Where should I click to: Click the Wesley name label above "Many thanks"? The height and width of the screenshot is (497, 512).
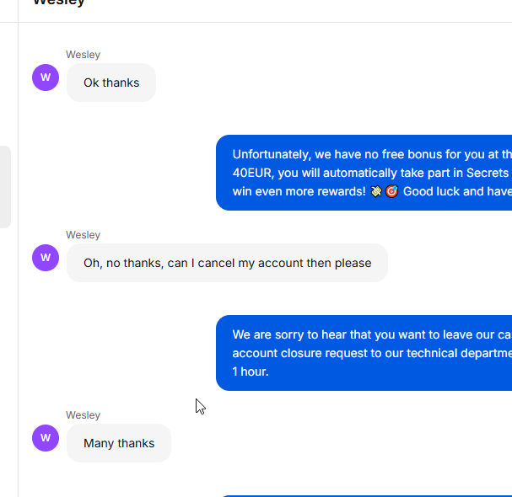(x=83, y=415)
